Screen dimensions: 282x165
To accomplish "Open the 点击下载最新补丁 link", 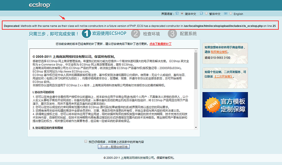I will point(161,44).
